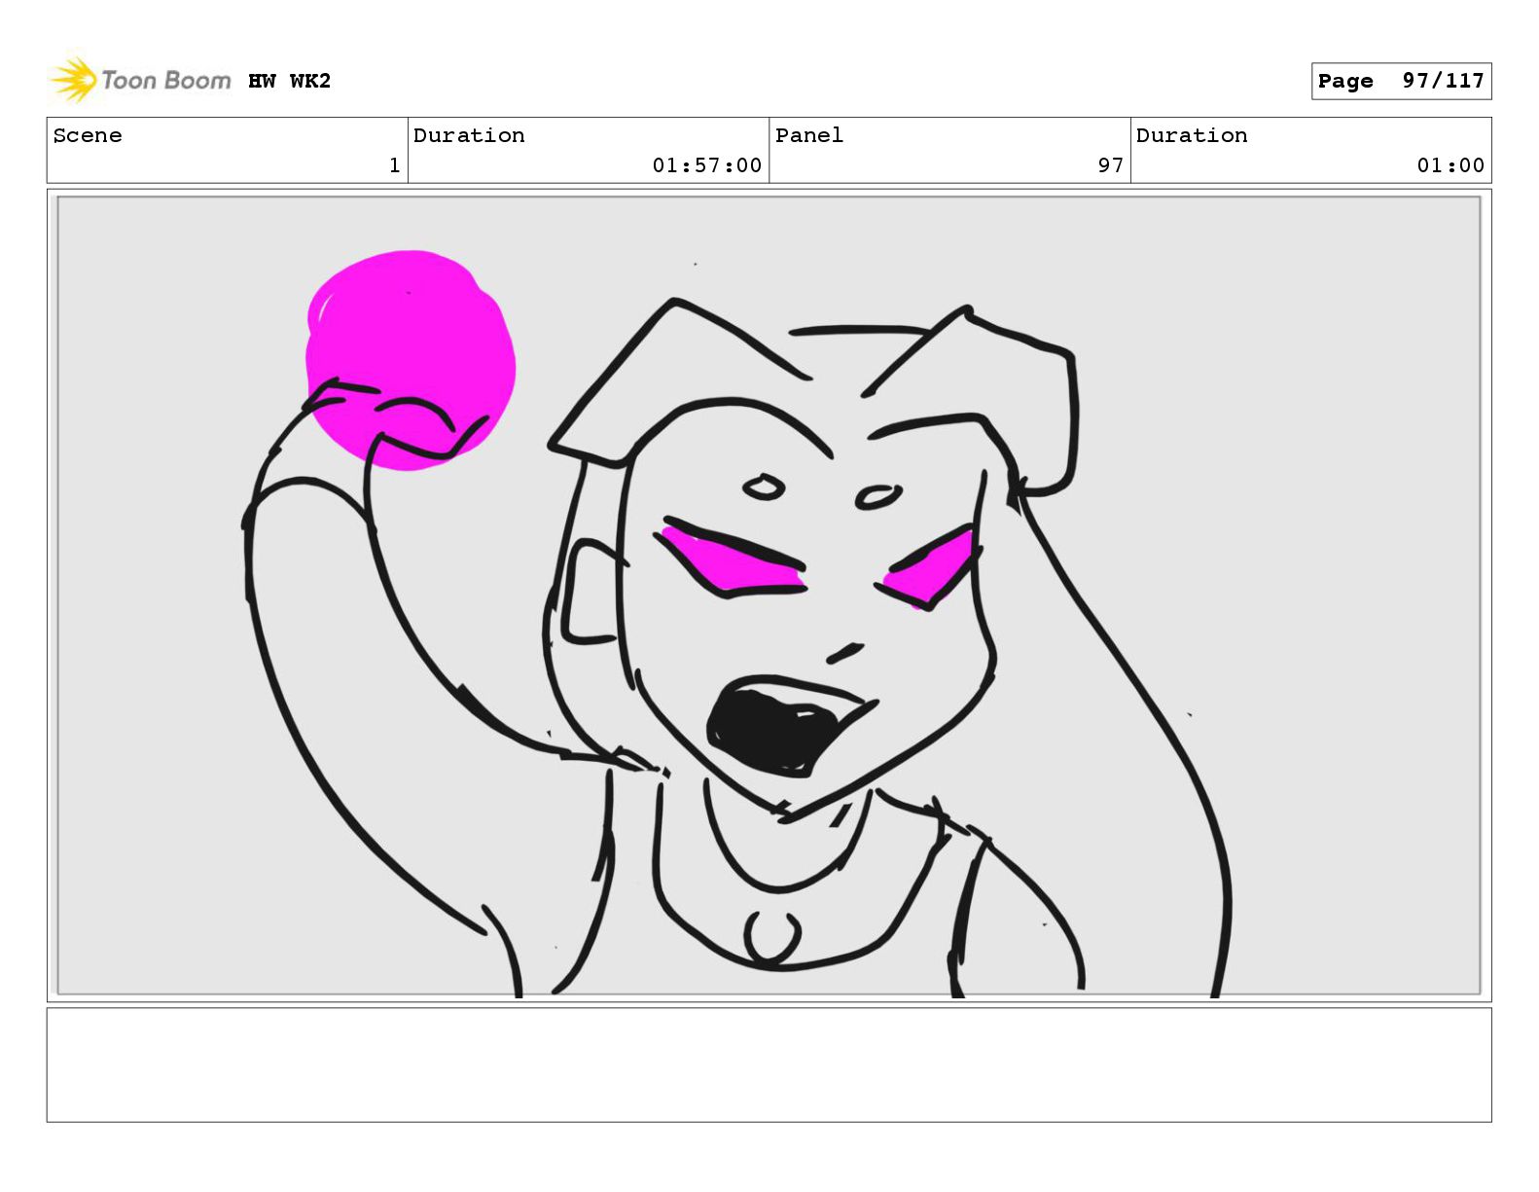Click the 'Panel' header label
The width and height of the screenshot is (1539, 1192).
pos(808,135)
